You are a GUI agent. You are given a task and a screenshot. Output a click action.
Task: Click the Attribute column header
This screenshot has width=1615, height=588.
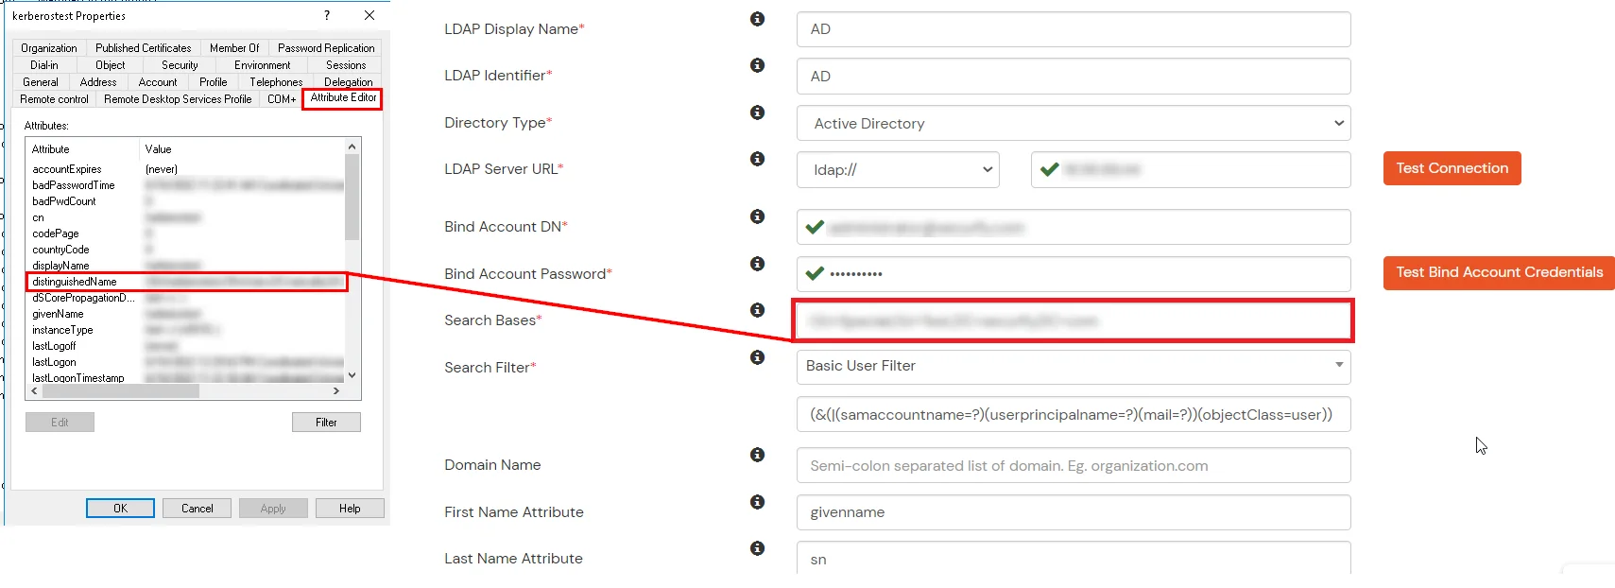click(x=83, y=149)
